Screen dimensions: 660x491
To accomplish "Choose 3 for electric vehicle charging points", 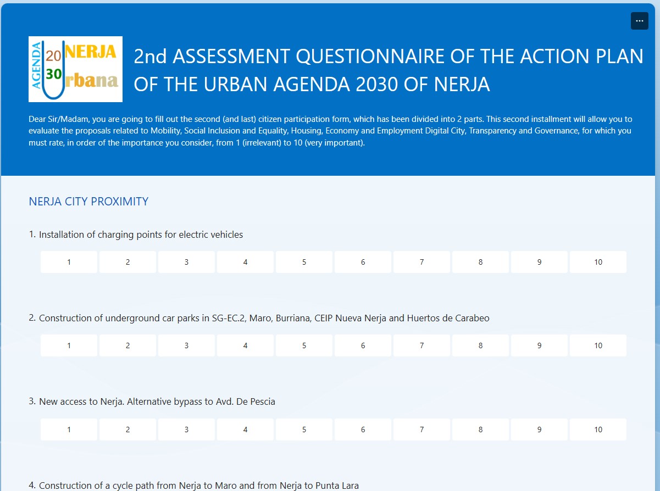I will 186,262.
